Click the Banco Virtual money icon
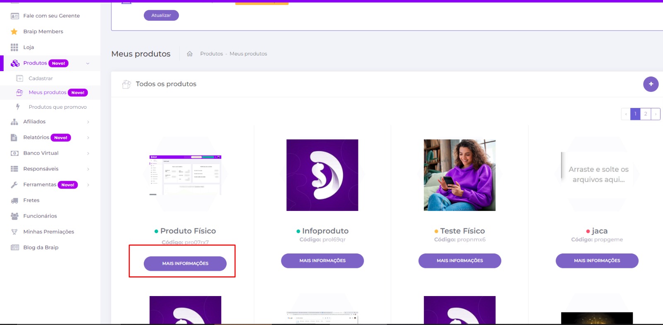 pyautogui.click(x=15, y=153)
